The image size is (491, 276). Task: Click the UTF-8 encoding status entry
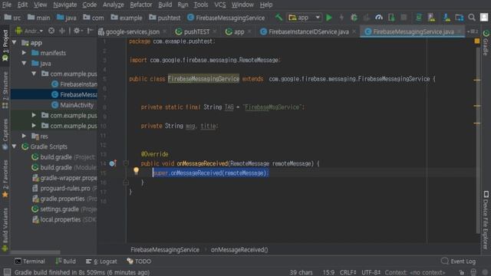pyautogui.click(x=371, y=272)
